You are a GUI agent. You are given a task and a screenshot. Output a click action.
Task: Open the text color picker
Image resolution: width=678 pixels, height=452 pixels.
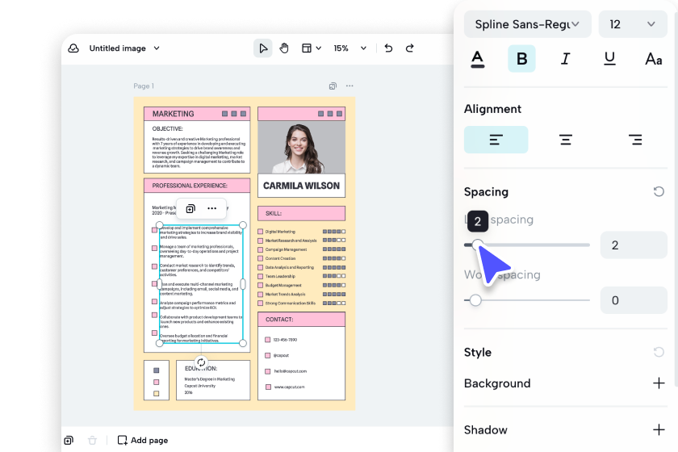[x=477, y=58]
